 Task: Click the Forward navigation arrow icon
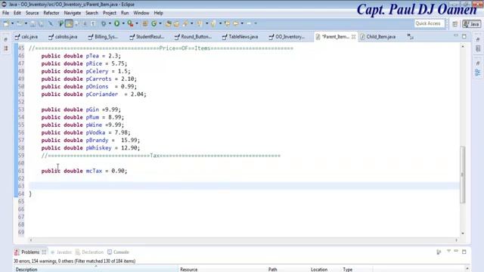(249, 23)
